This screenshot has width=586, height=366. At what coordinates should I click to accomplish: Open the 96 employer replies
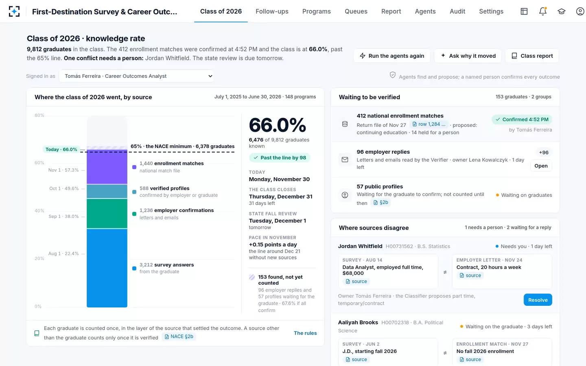[x=541, y=166]
